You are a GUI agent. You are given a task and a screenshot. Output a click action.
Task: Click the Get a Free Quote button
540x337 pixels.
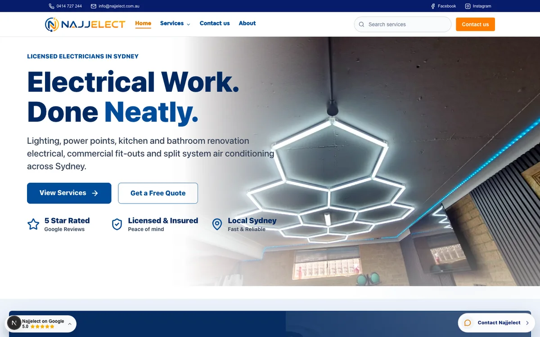158,193
